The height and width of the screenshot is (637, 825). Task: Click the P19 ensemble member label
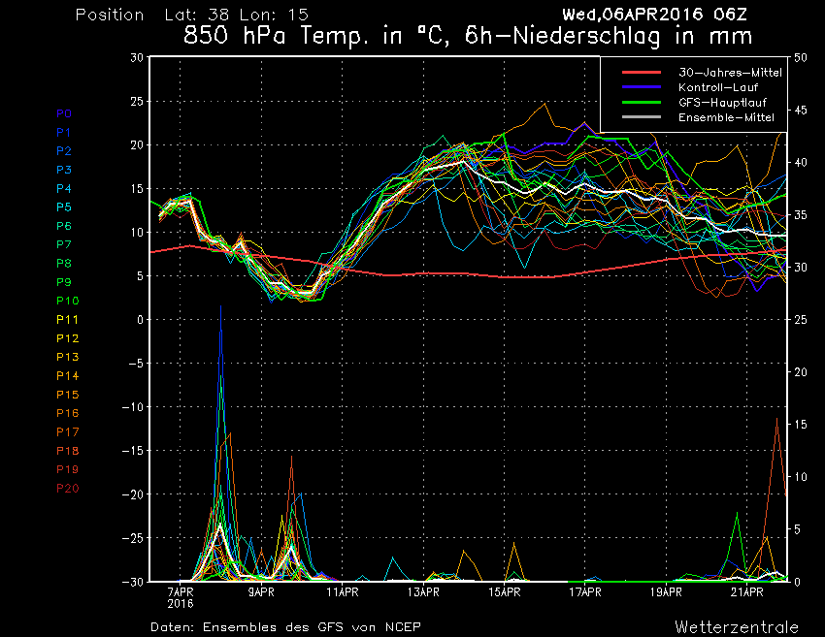[68, 469]
